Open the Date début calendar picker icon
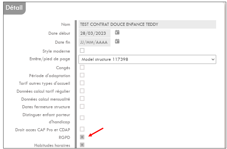227x149 pixels. click(117, 32)
